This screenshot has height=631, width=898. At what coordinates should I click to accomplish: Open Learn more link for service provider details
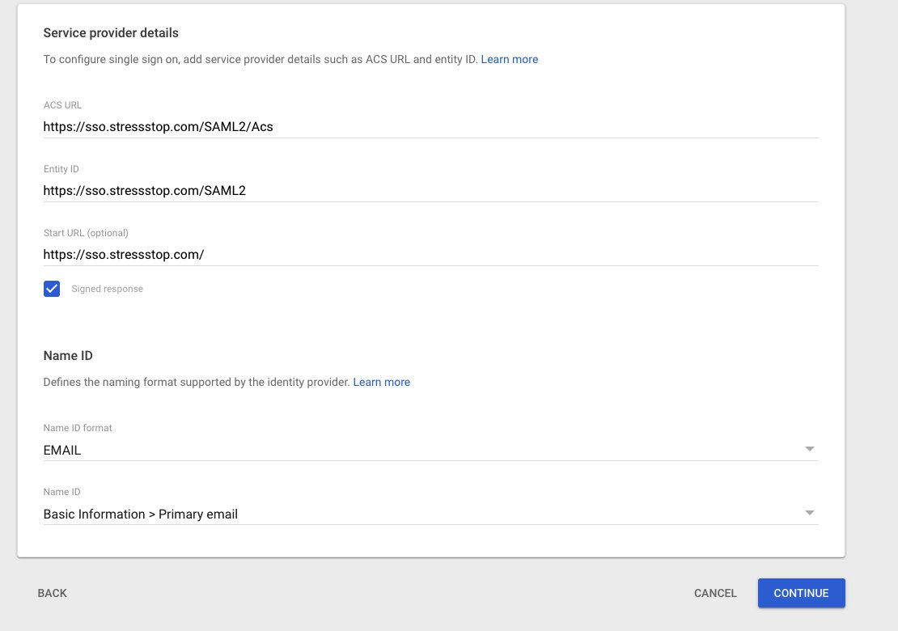click(x=509, y=59)
